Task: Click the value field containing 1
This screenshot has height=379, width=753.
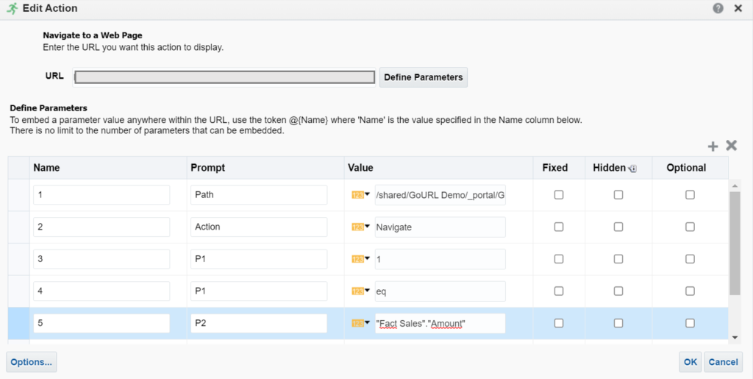Action: (440, 259)
